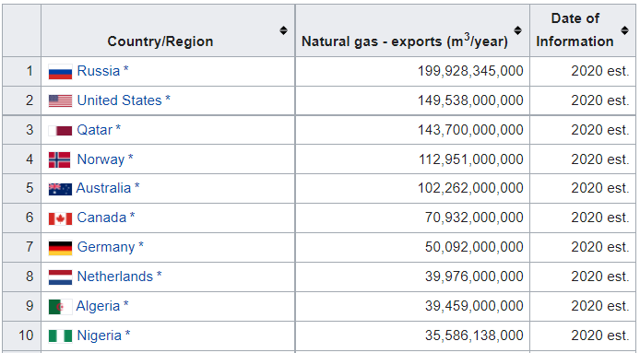Click rank number 5 cell
The image size is (640, 353).
[x=21, y=189]
